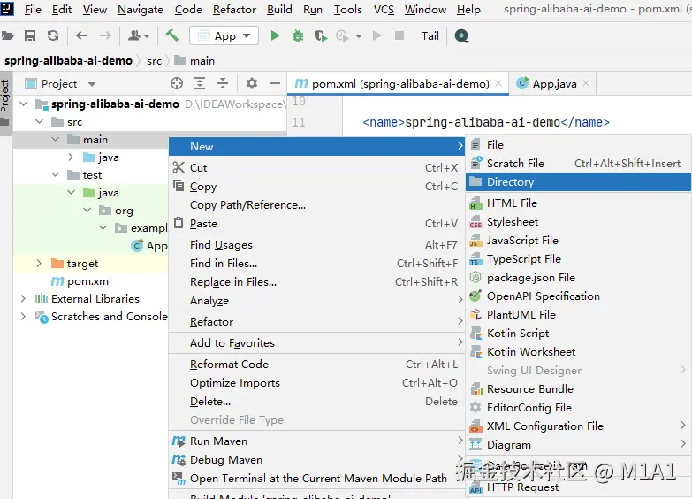
Task: Click Find in Files... context entry
Action: tap(316, 264)
